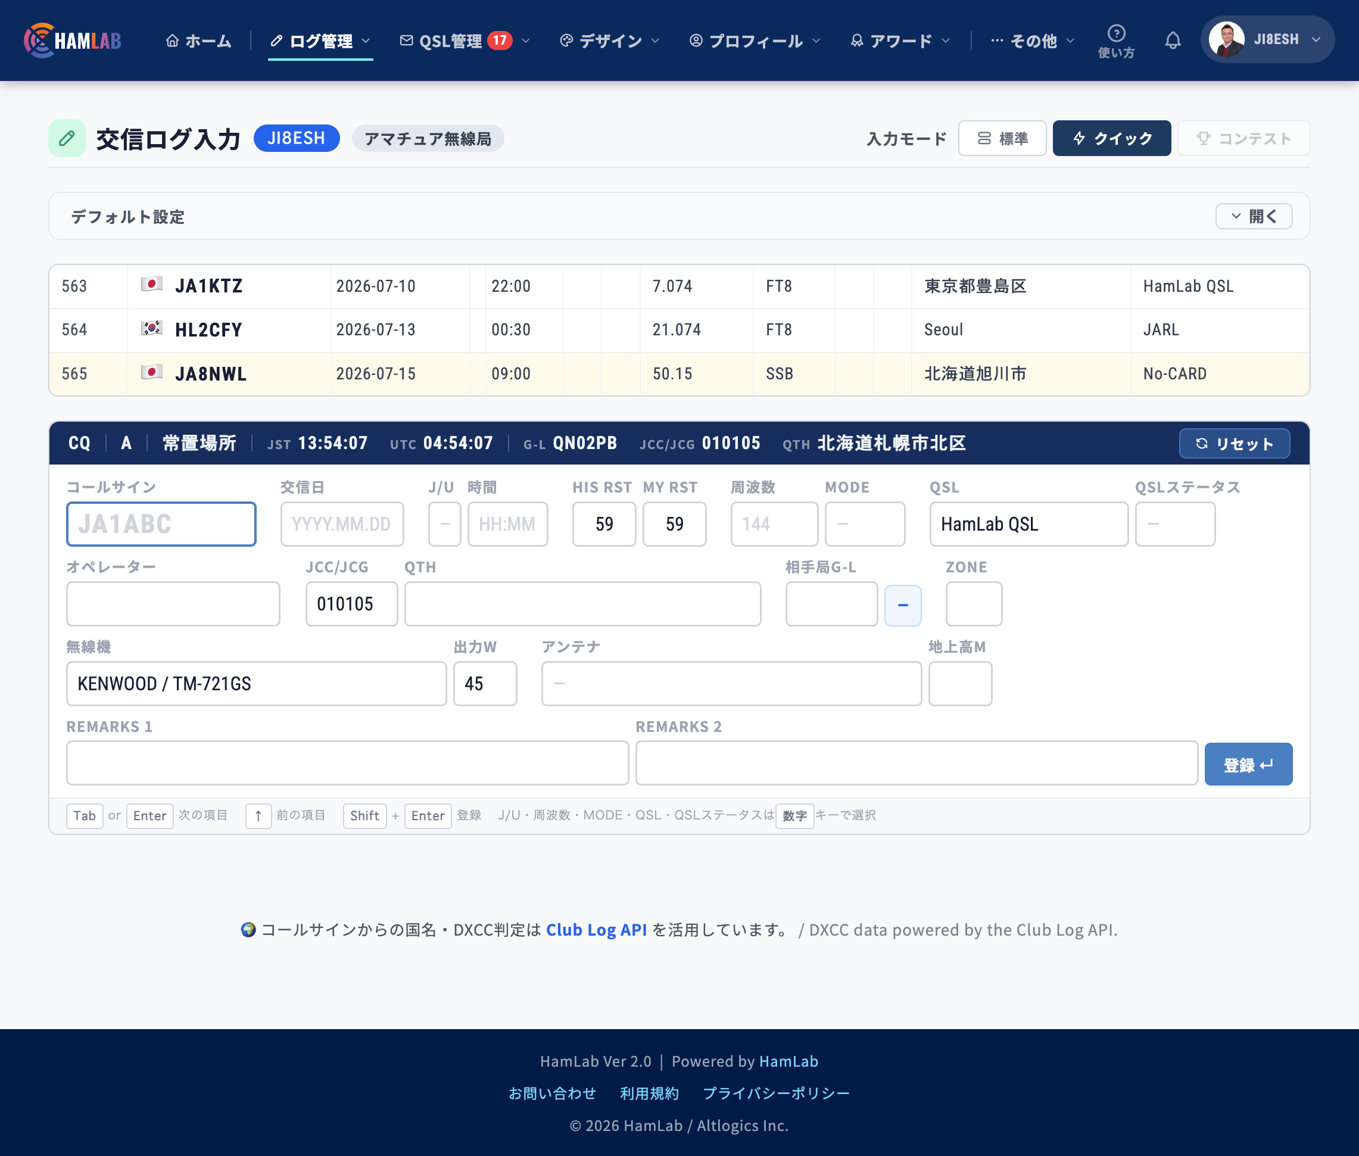Click the 無線機 field KENWOOD / TM-721GS

point(256,684)
